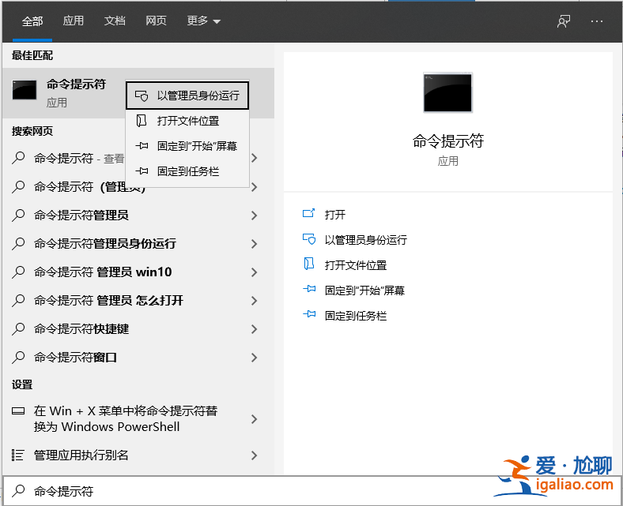Click the magnifier icon in search box

coord(18,491)
